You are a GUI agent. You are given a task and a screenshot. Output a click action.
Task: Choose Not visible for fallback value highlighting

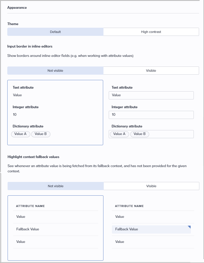(x=56, y=186)
